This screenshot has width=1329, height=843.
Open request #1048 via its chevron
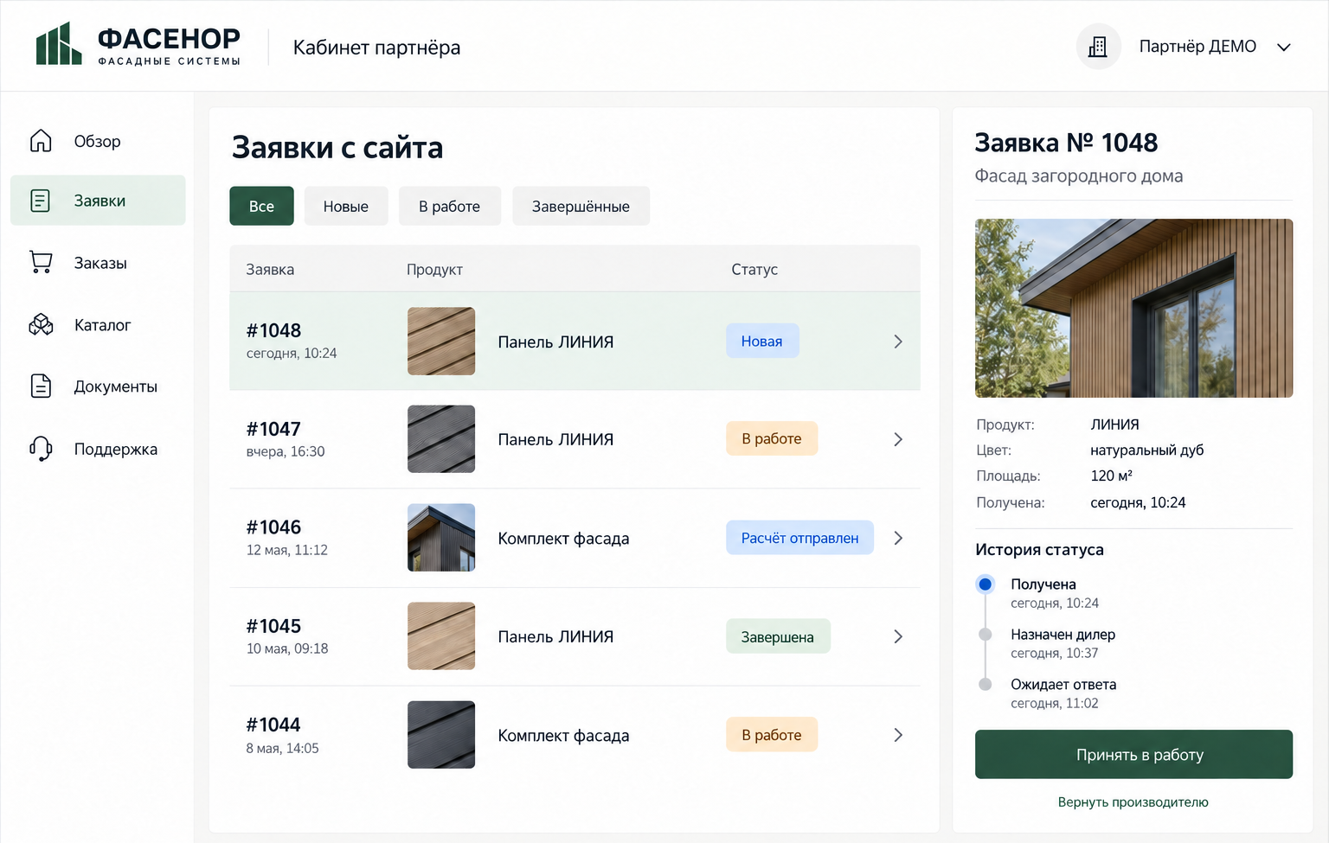(898, 342)
